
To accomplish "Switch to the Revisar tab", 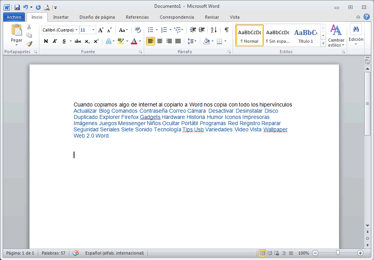I will pos(212,17).
